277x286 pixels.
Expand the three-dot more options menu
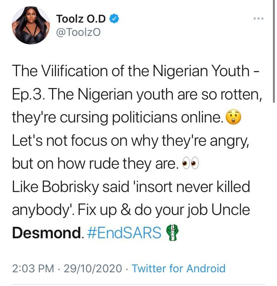[258, 18]
